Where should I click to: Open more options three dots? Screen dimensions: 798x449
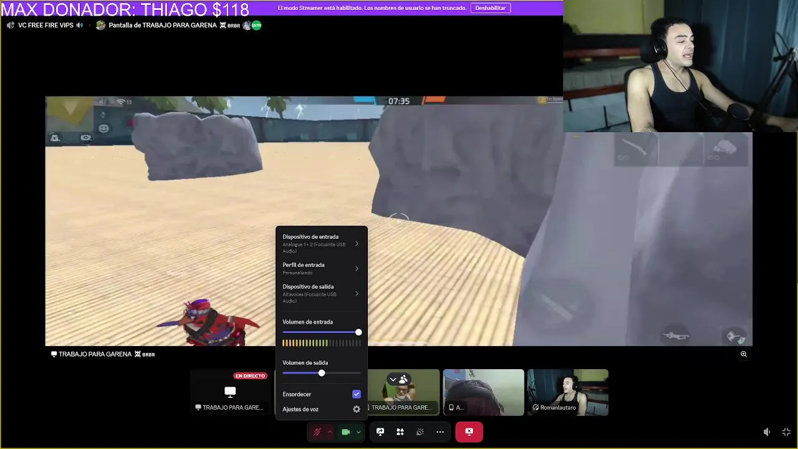[440, 432]
